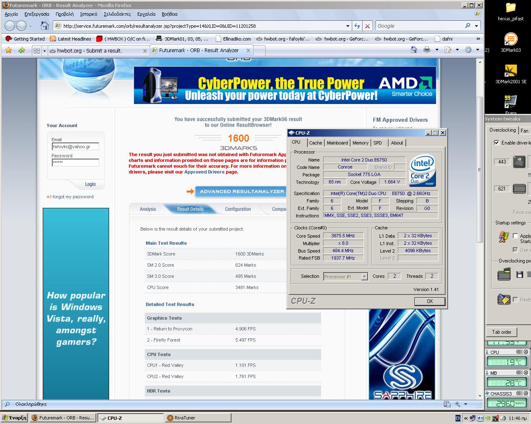Open the tools gear dropdown arrow
The image size is (531, 424).
pyautogui.click(x=478, y=50)
